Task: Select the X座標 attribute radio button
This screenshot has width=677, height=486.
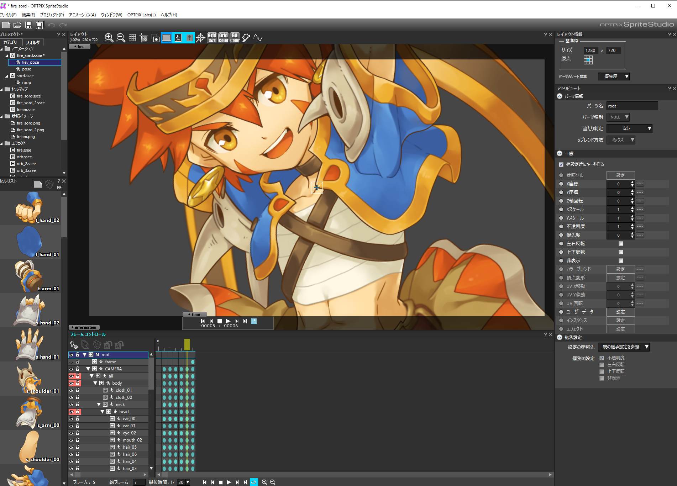Action: point(561,184)
